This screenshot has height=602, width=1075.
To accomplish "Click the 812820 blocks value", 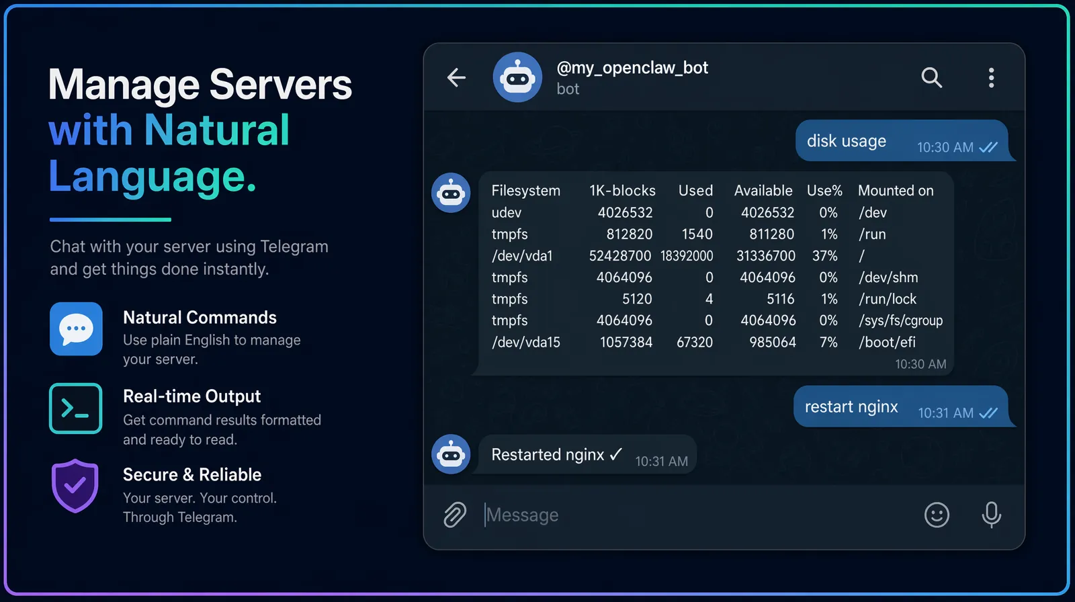I will 630,234.
